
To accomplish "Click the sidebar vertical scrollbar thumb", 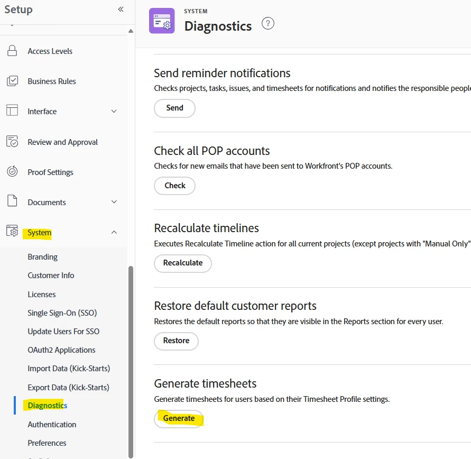I will 131,360.
